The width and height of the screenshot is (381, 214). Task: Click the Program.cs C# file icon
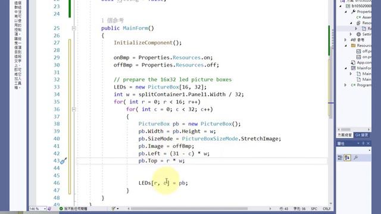click(353, 85)
